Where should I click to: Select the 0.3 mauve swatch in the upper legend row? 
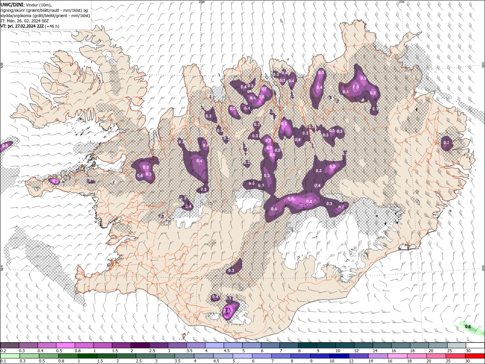pyautogui.click(x=28, y=345)
